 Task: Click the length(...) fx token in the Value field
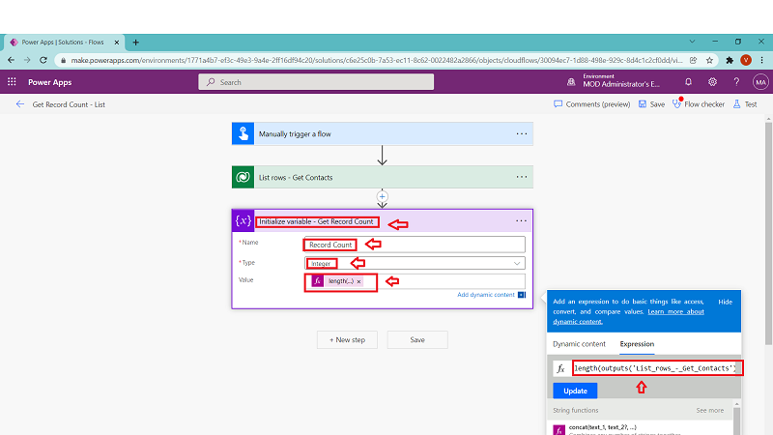pyautogui.click(x=338, y=281)
